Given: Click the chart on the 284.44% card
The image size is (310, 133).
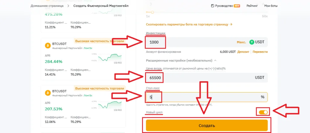Looking at the screenshot, I should [x=110, y=58].
